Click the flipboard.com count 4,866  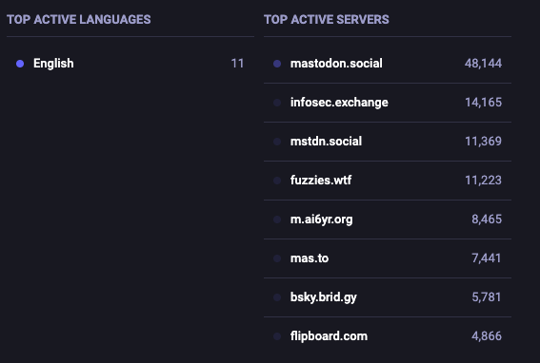click(487, 336)
